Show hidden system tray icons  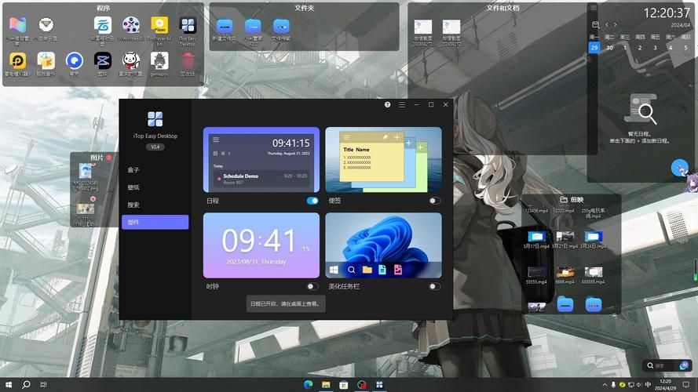(x=605, y=384)
